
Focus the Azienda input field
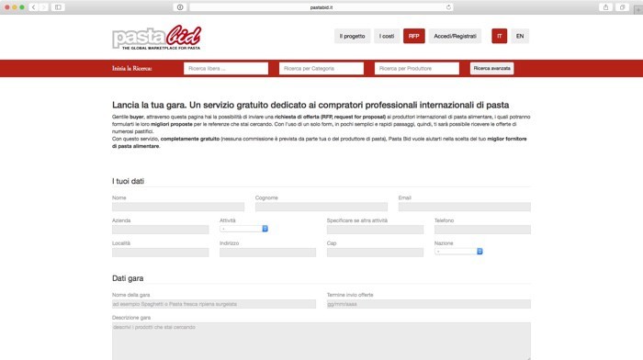tap(161, 230)
